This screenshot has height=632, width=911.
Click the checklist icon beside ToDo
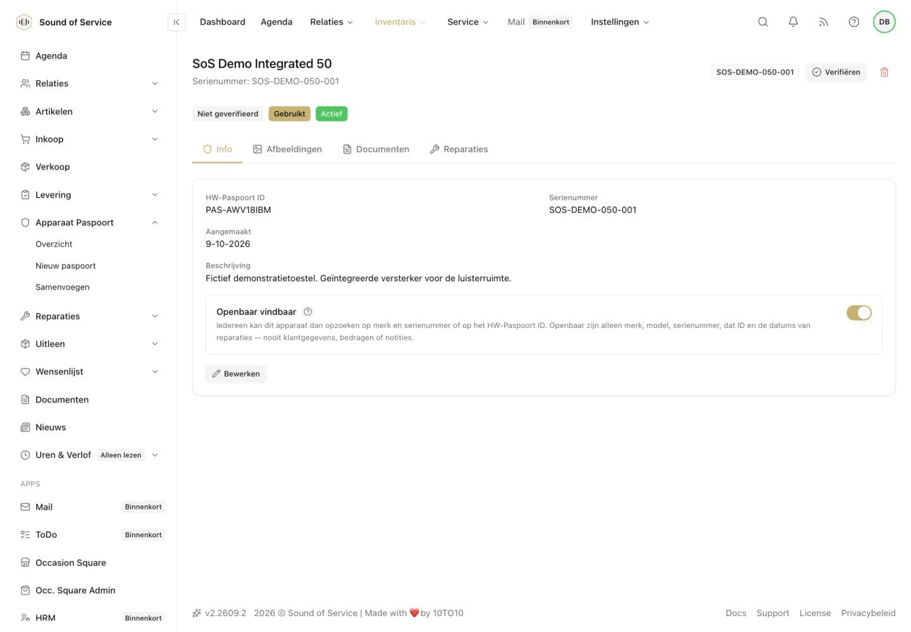pyautogui.click(x=25, y=535)
